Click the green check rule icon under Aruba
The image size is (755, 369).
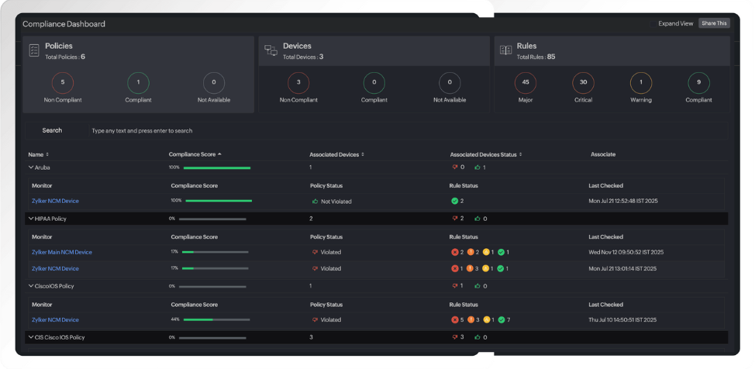coord(454,201)
